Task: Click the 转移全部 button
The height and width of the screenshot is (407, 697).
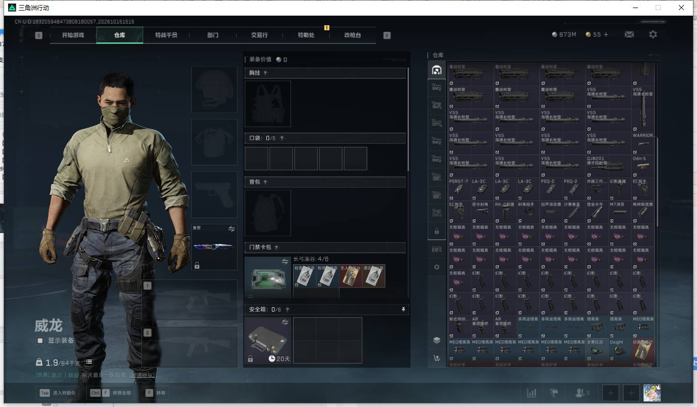Action: (x=111, y=393)
